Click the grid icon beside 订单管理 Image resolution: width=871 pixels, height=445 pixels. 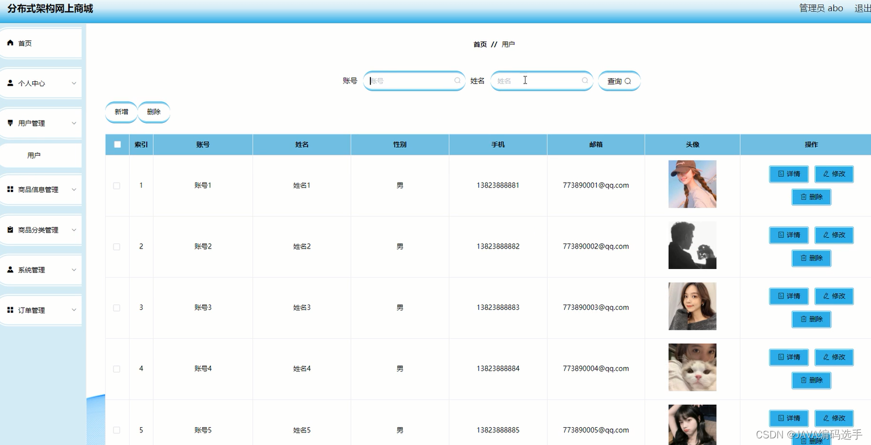click(10, 310)
